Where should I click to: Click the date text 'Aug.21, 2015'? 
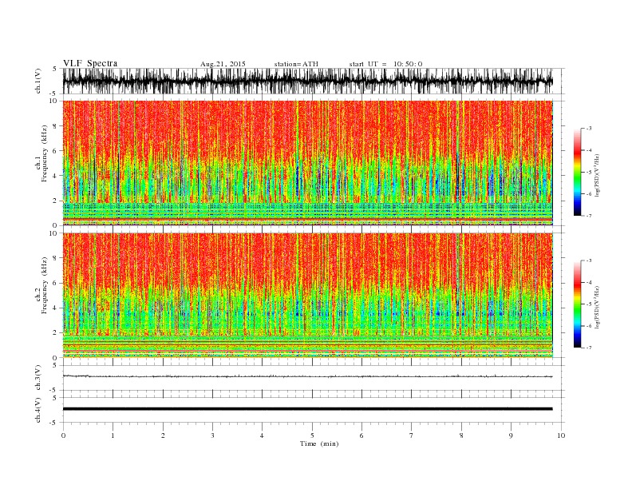click(223, 64)
